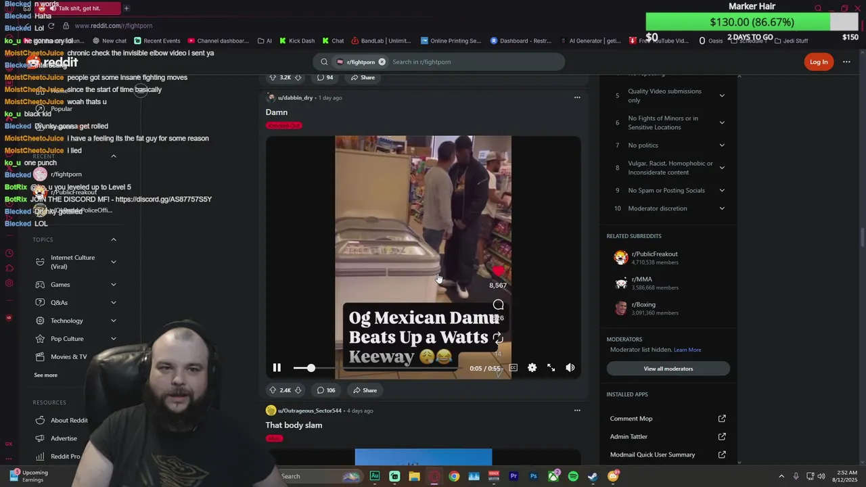
Task: Share the Damn post
Action: [365, 390]
